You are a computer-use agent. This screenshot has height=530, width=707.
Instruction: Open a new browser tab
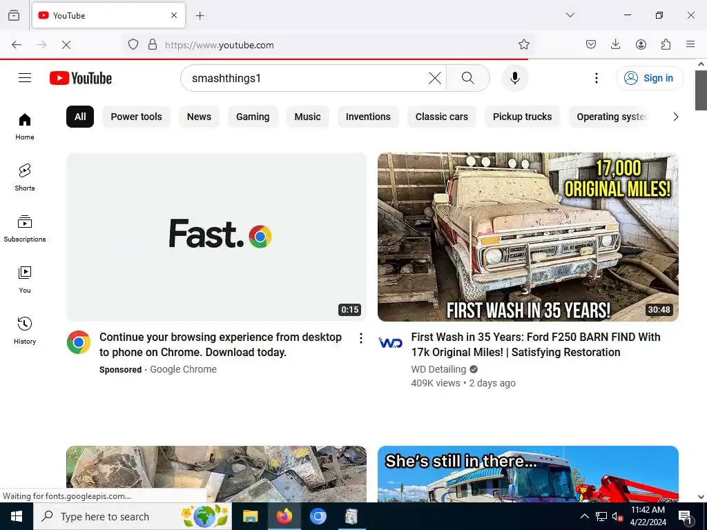(200, 15)
